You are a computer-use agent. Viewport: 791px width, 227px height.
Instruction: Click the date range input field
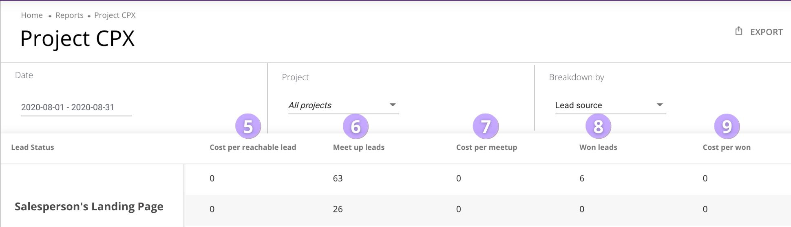(x=76, y=107)
